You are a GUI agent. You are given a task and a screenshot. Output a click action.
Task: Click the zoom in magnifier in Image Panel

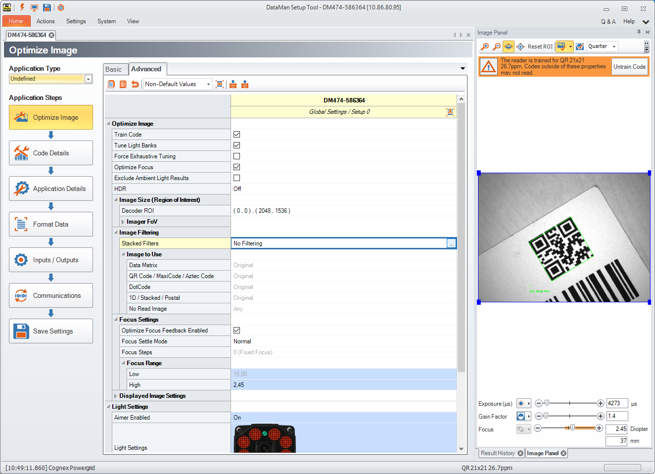point(485,47)
